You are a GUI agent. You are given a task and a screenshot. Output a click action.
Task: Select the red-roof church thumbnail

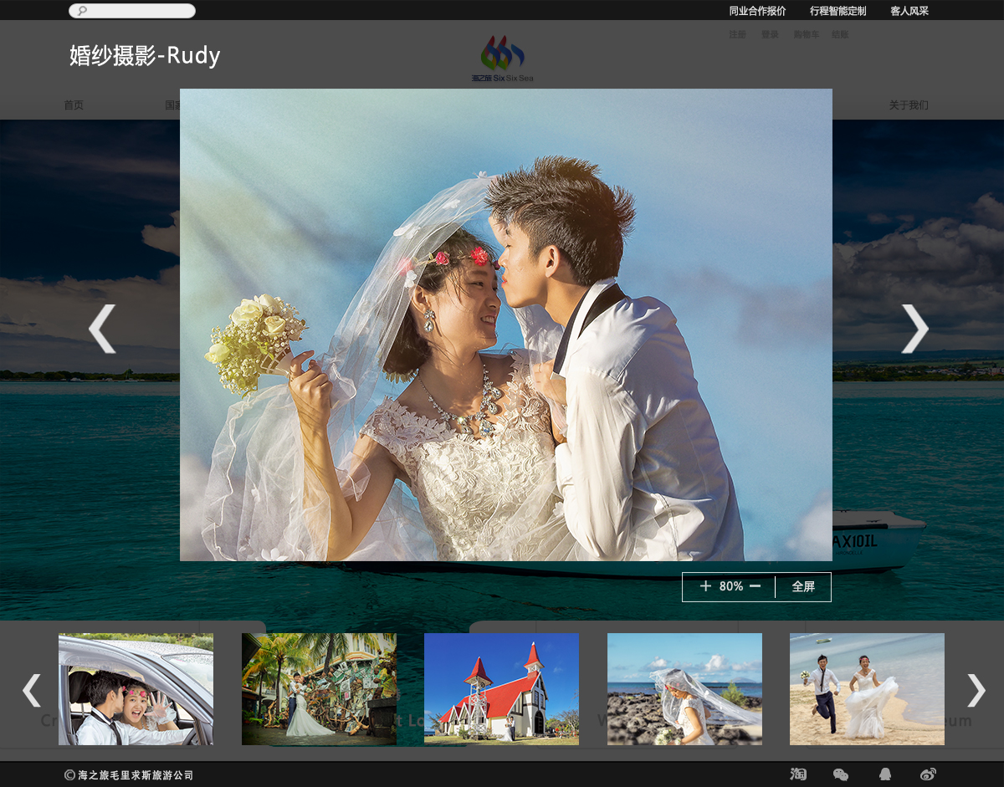coord(501,689)
